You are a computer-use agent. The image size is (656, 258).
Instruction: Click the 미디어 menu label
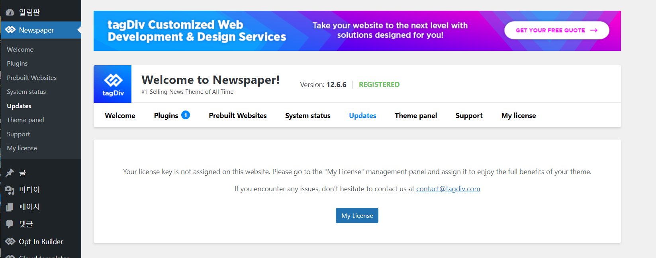[x=29, y=190]
